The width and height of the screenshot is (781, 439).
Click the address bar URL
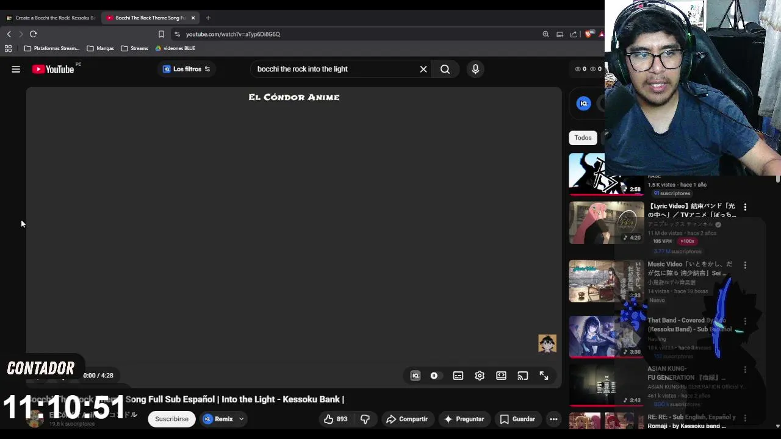233,34
